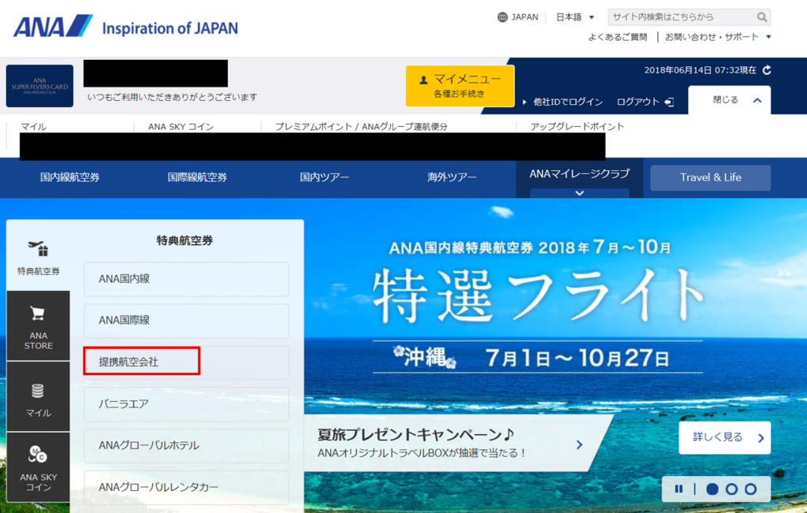Click プレミアムポイント / ANAグループ運航便分 label

point(361,127)
